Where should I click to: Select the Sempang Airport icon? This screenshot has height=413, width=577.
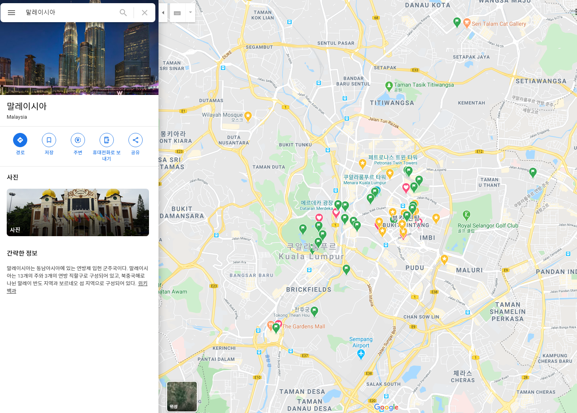pyautogui.click(x=361, y=354)
